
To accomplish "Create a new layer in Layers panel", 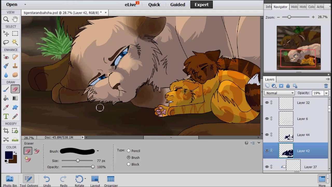I will 267,86.
